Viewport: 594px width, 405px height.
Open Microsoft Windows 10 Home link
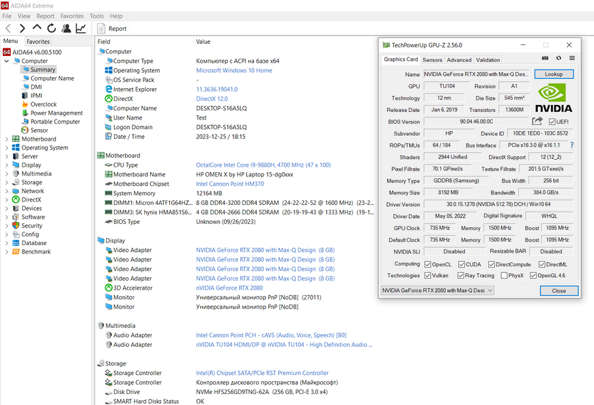(234, 70)
